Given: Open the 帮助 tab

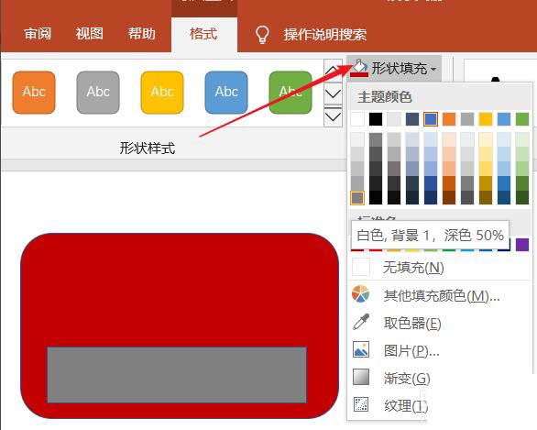Looking at the screenshot, I should point(141,34).
